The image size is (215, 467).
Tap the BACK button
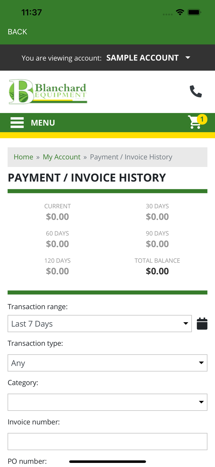pos(17,31)
